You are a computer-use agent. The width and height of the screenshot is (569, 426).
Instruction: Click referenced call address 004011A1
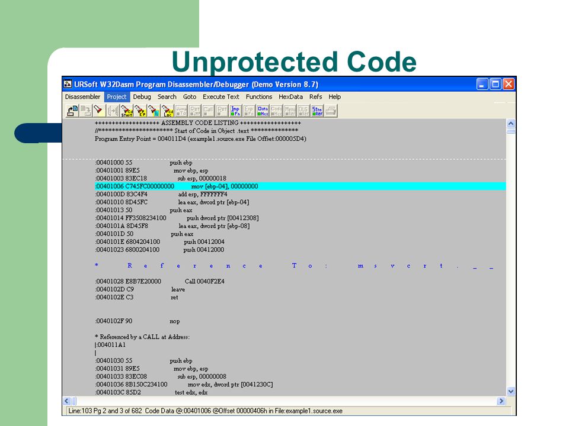point(111,345)
